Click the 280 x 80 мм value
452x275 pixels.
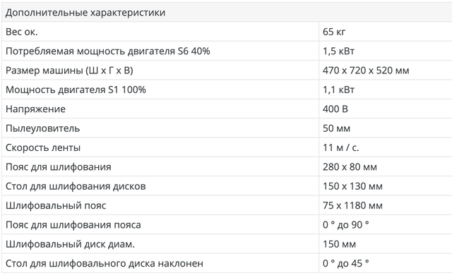coord(350,167)
